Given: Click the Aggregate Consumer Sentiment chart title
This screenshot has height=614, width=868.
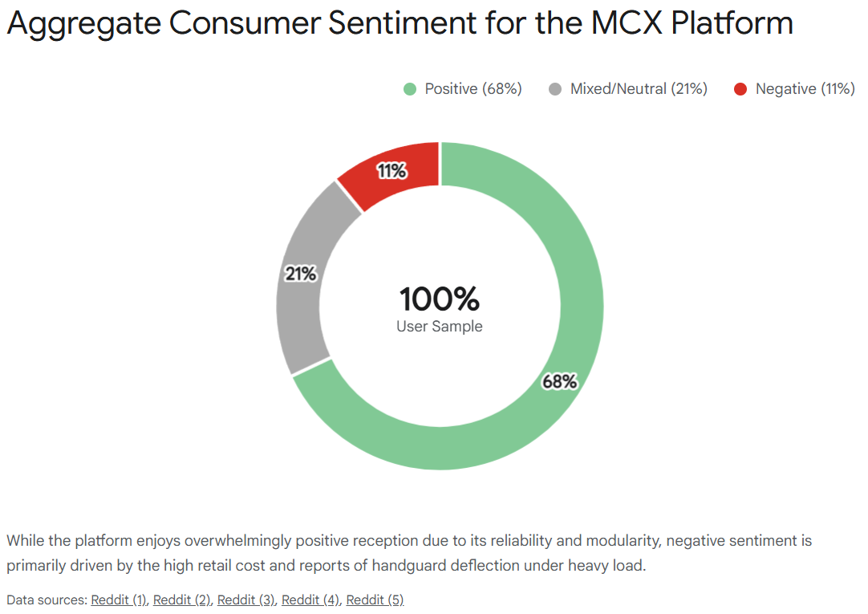Looking at the screenshot, I should pos(400,24).
